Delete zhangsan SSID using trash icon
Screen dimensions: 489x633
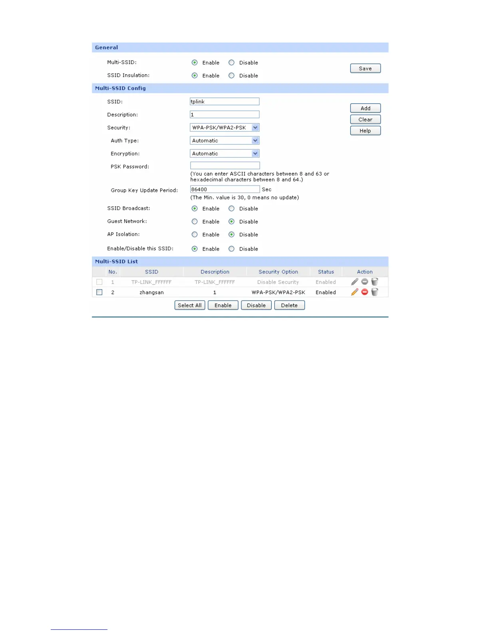click(x=374, y=292)
